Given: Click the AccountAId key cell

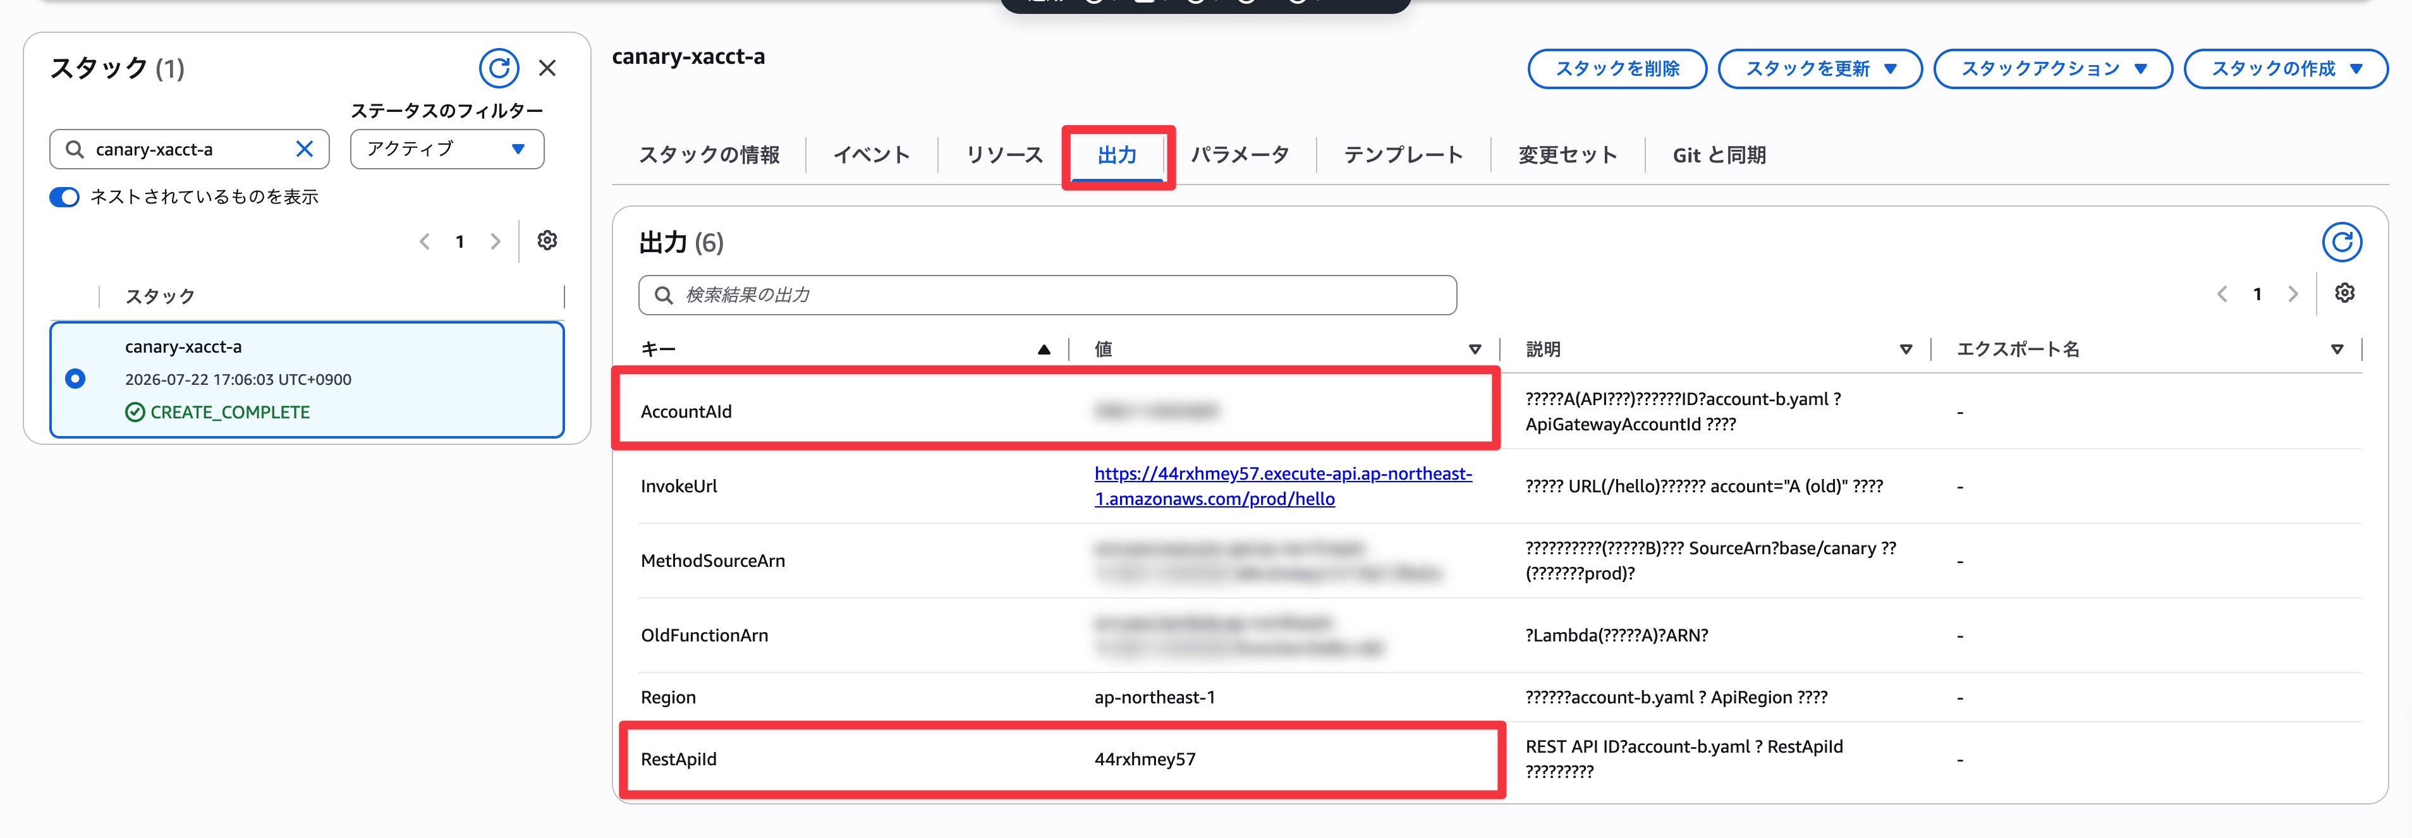Looking at the screenshot, I should click(686, 412).
